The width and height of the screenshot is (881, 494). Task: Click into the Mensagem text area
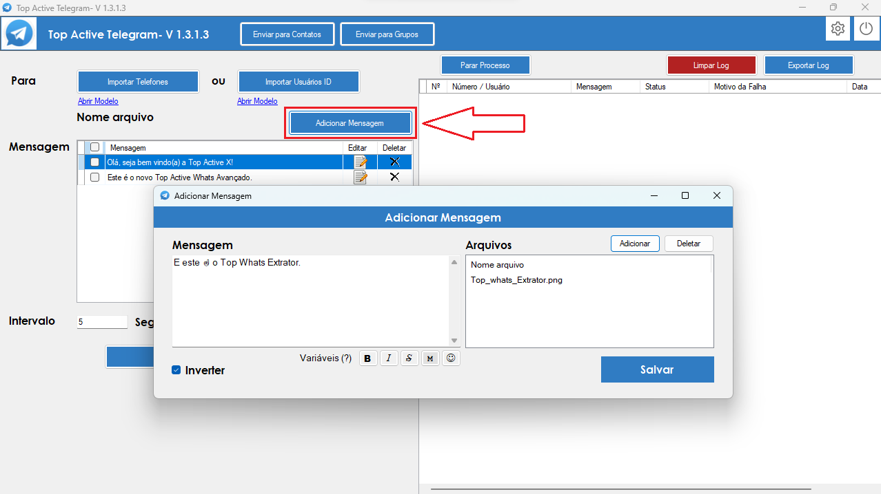pyautogui.click(x=311, y=301)
